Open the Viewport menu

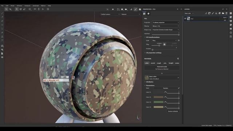(27, 6)
